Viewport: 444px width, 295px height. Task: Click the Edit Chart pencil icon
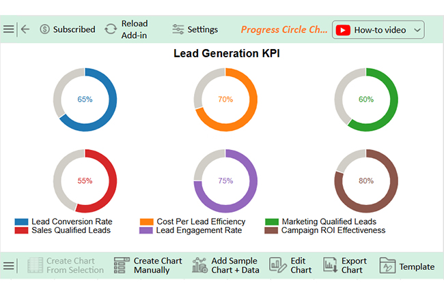pyautogui.click(x=277, y=266)
